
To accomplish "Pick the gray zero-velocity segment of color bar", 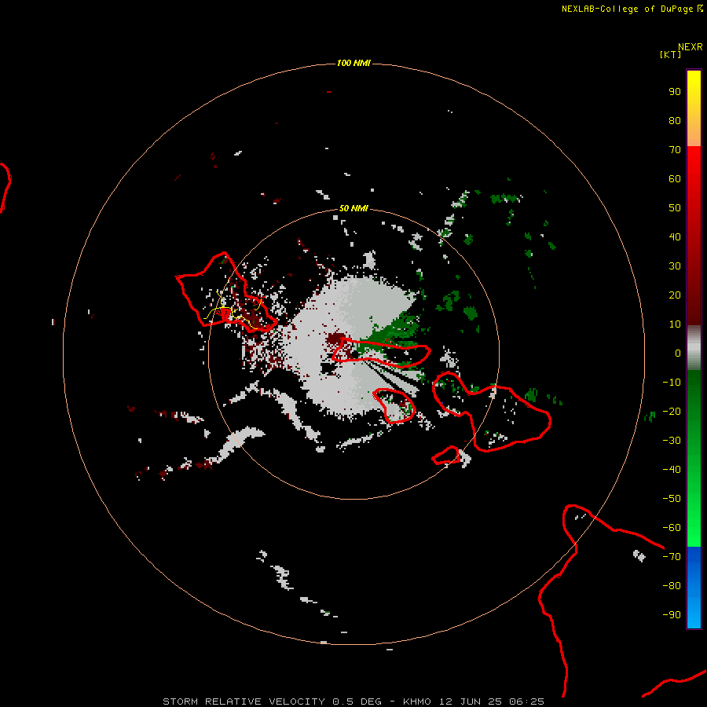I will coord(694,348).
